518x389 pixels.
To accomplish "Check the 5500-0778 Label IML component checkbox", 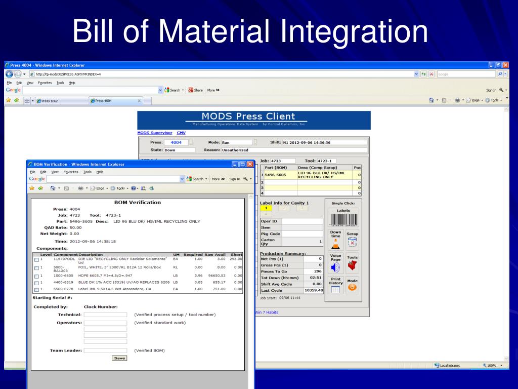I will (x=36, y=290).
